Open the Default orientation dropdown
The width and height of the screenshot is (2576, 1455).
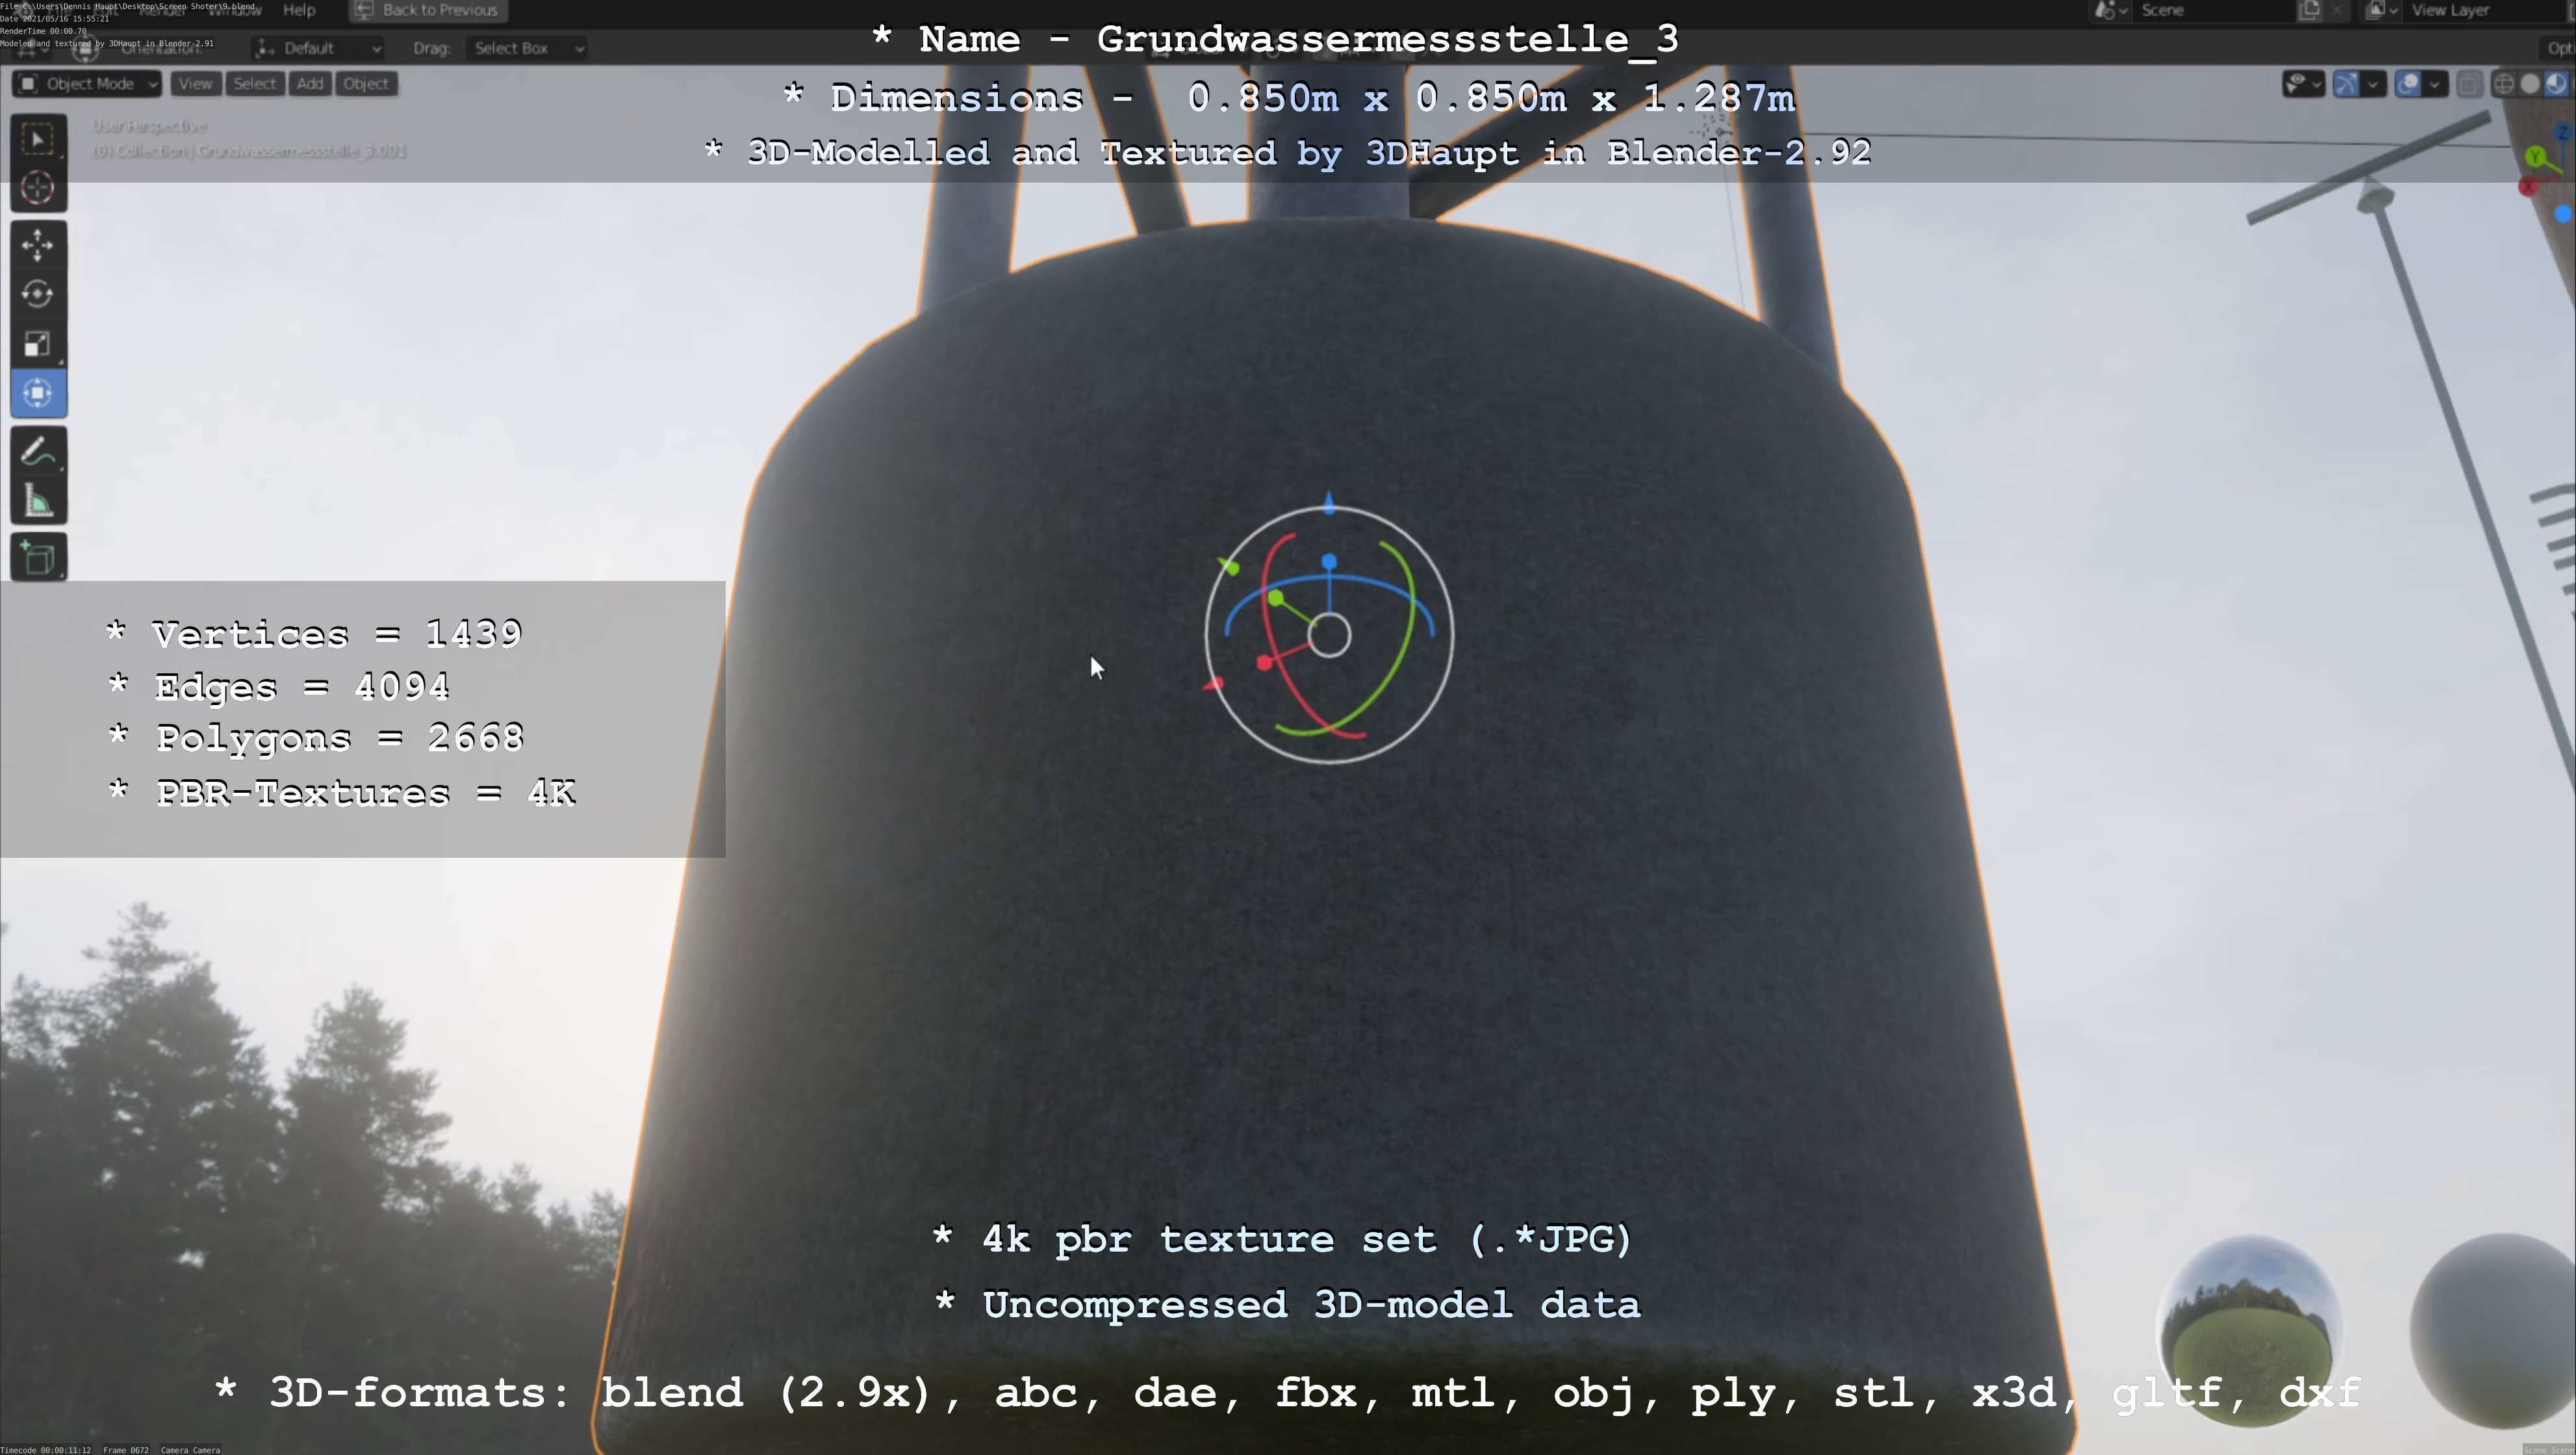pos(318,48)
